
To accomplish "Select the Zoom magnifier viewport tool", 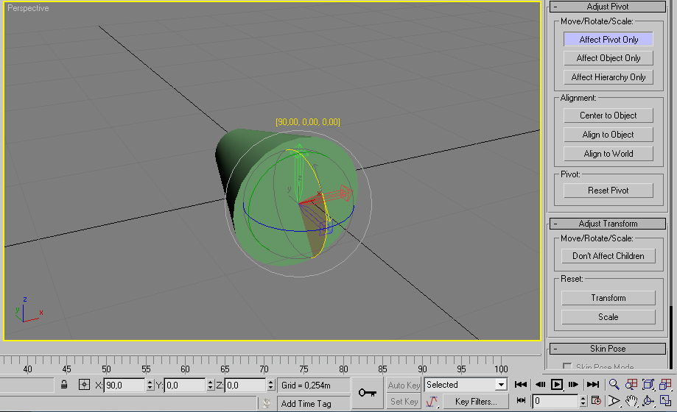I will tap(614, 384).
